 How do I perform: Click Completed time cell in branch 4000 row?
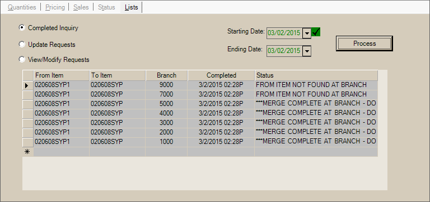[x=221, y=113]
